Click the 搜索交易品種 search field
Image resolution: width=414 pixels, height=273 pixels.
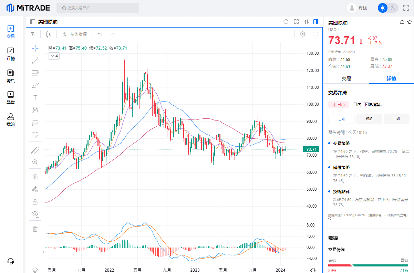98,8
